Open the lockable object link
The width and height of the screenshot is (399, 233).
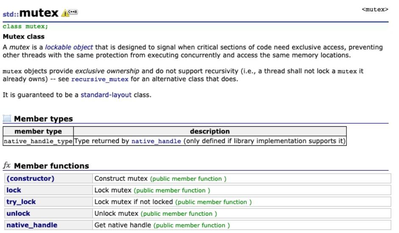pos(69,47)
